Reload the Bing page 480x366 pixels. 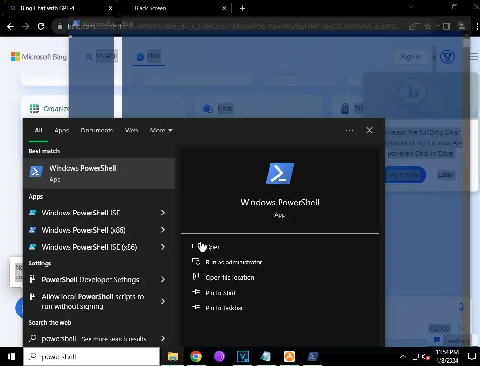tap(41, 26)
